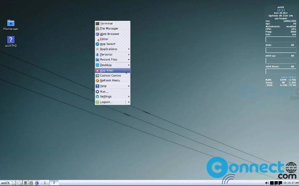Click the antiX start menu button
The height and width of the screenshot is (186, 299).
click(5, 183)
